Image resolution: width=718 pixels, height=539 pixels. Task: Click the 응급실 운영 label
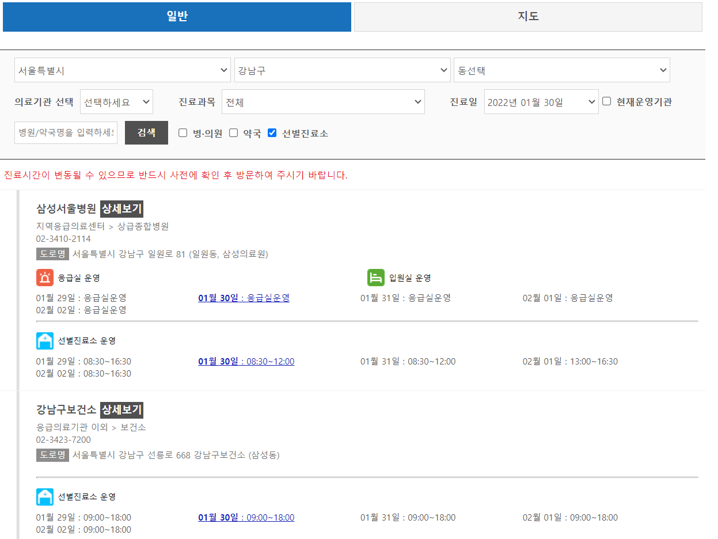pos(79,278)
